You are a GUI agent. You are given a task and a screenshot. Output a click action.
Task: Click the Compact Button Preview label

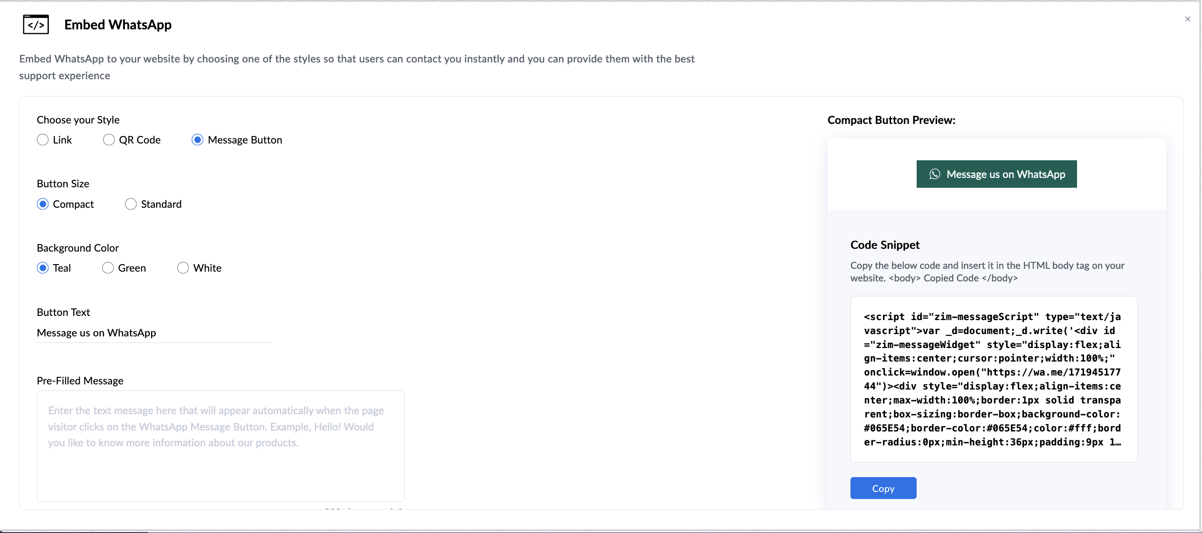coord(891,120)
